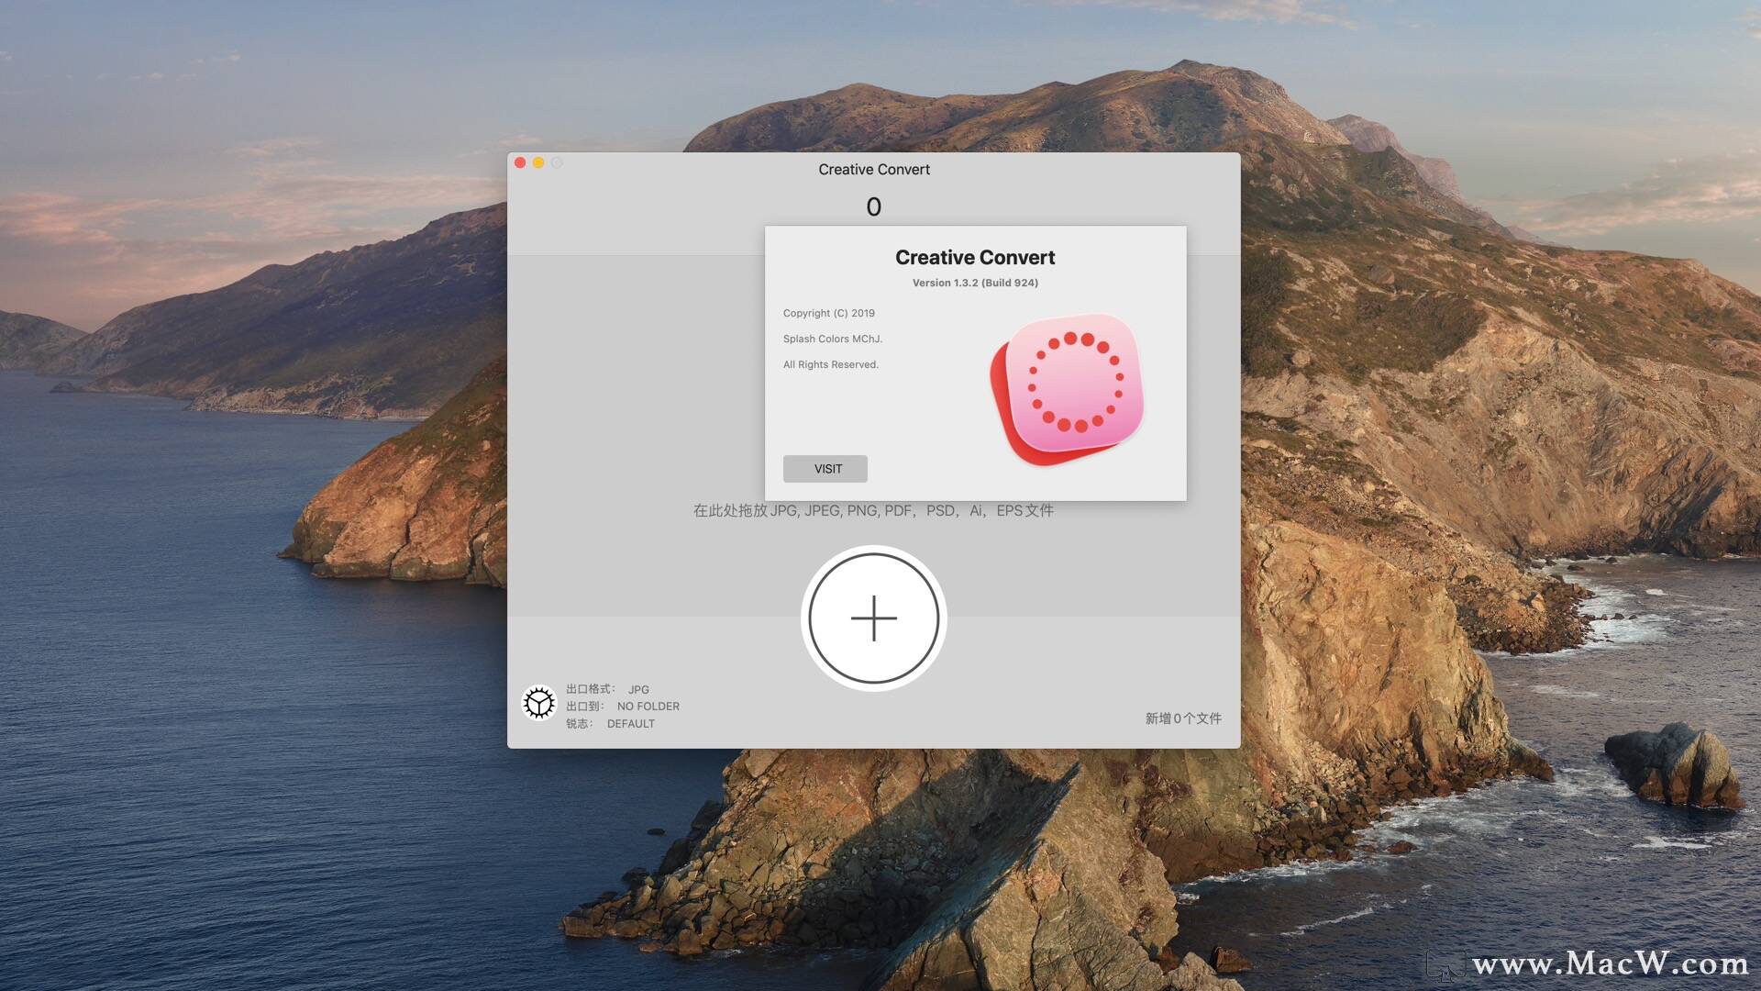Open settings via the gear icon
The height and width of the screenshot is (991, 1761).
point(539,703)
